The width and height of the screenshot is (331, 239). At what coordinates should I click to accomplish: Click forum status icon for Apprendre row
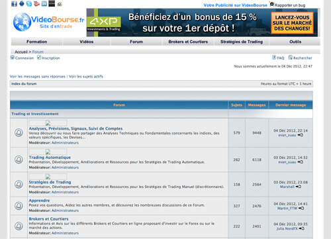pyautogui.click(x=19, y=206)
